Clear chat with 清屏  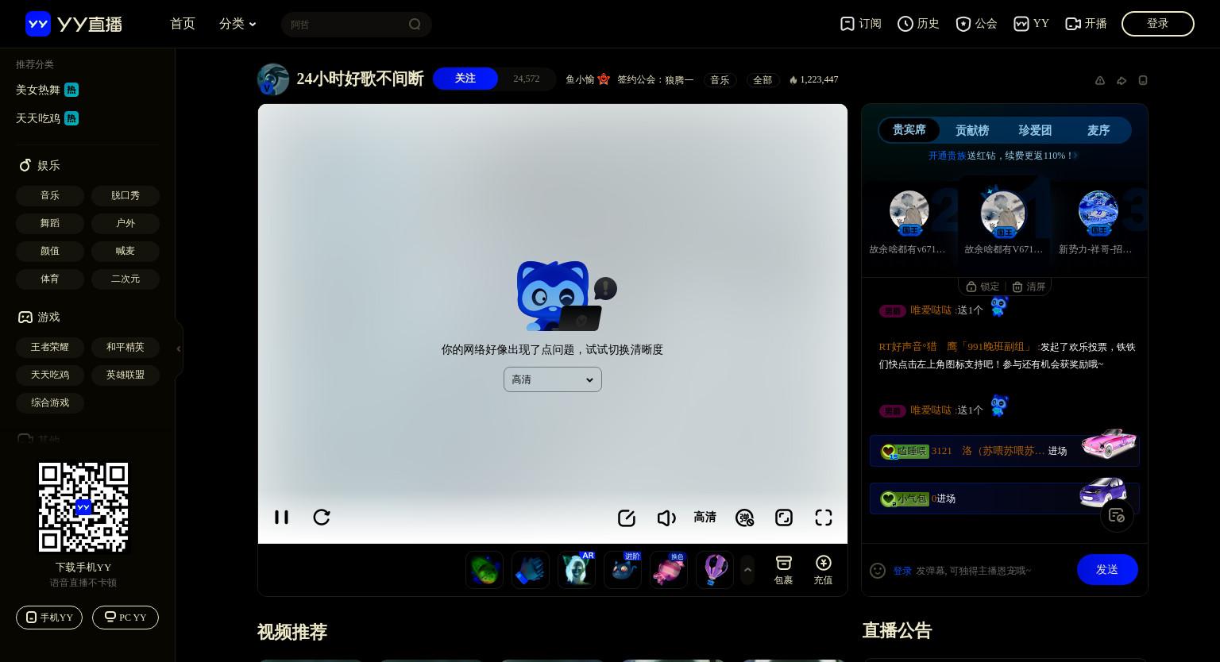(x=1029, y=287)
